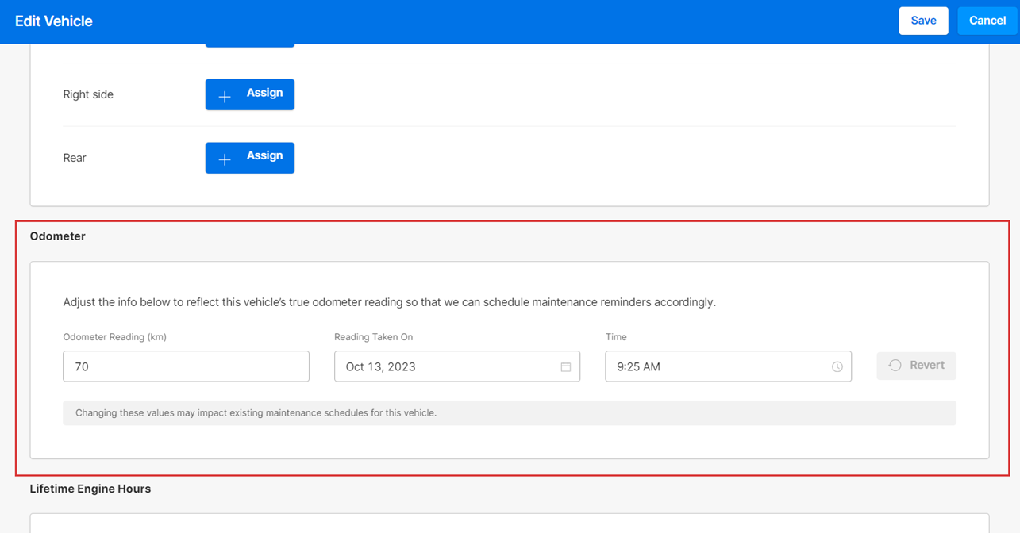Image resolution: width=1020 pixels, height=533 pixels.
Task: Click the Lifetime Engine Hours heading
Action: point(90,489)
